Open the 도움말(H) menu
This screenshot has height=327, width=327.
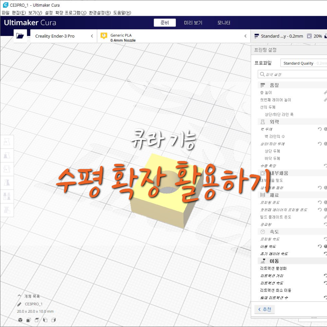tap(122, 13)
